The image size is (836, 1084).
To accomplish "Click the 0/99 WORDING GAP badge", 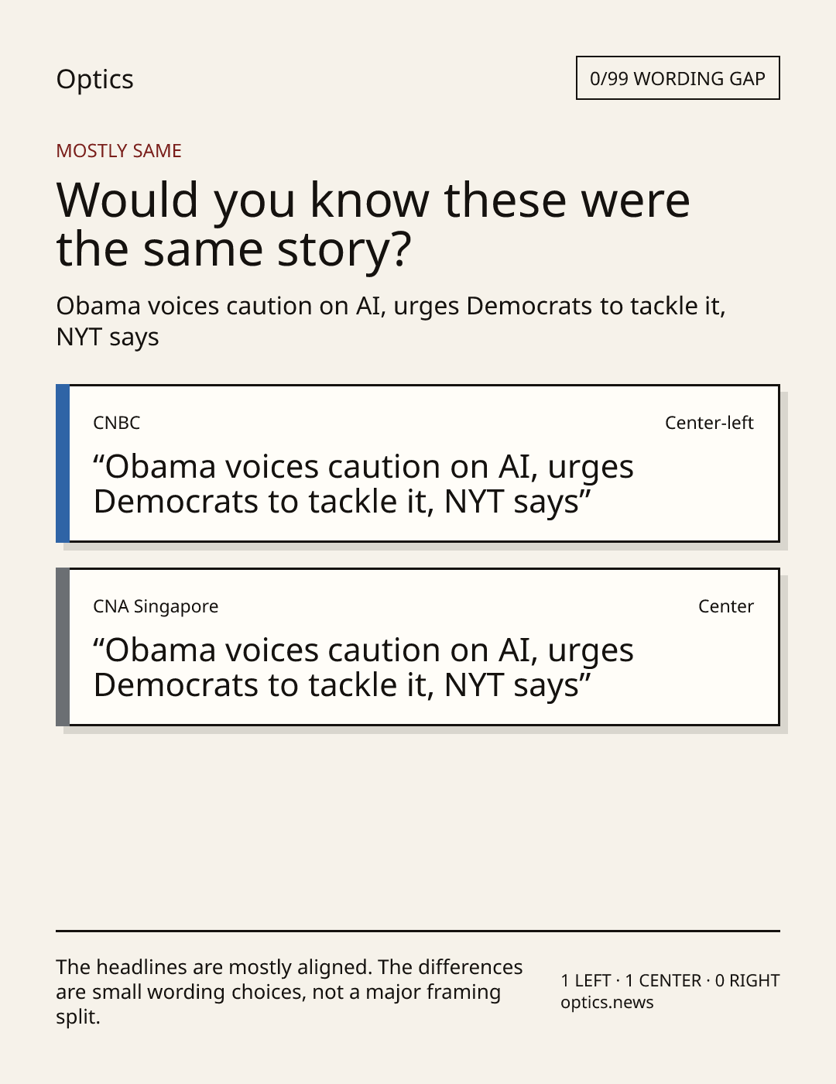I will click(x=677, y=78).
